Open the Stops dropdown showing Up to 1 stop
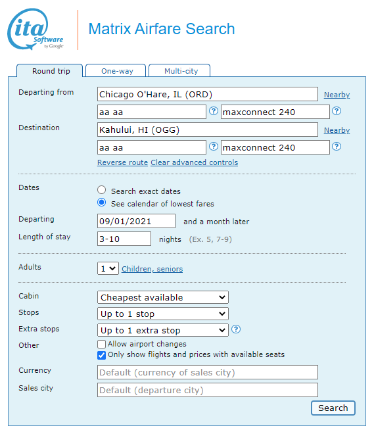The height and width of the screenshot is (432, 374). (163, 314)
